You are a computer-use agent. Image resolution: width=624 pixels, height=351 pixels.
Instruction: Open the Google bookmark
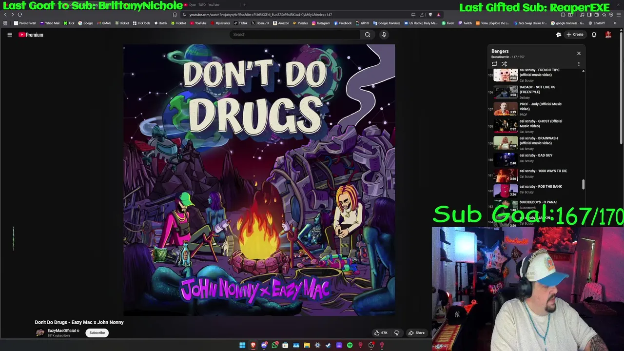point(85,23)
